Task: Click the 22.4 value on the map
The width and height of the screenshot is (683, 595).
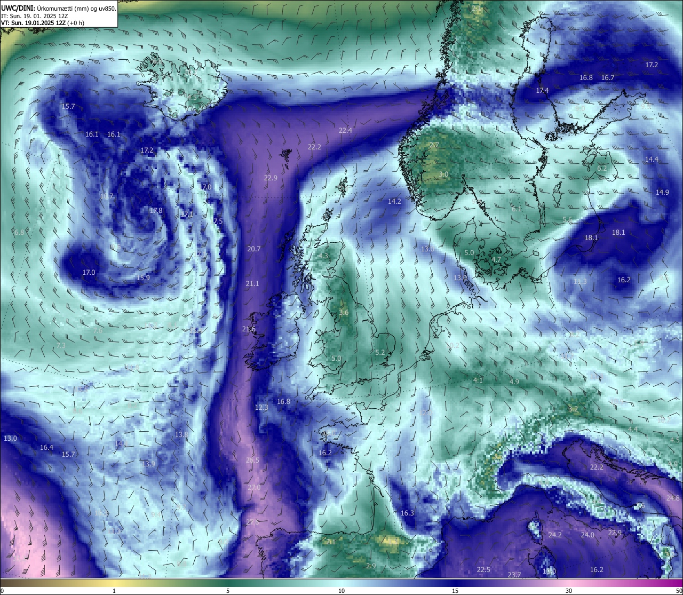Action: [x=345, y=130]
